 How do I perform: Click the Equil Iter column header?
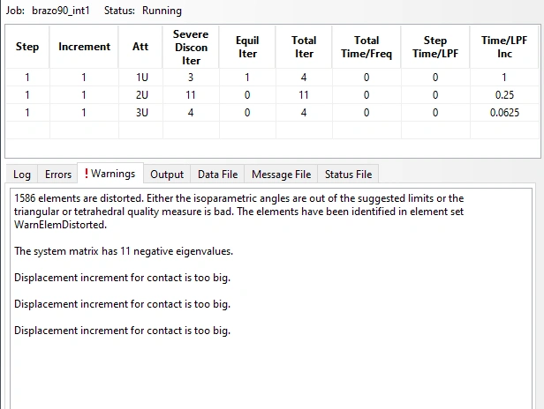(x=247, y=47)
